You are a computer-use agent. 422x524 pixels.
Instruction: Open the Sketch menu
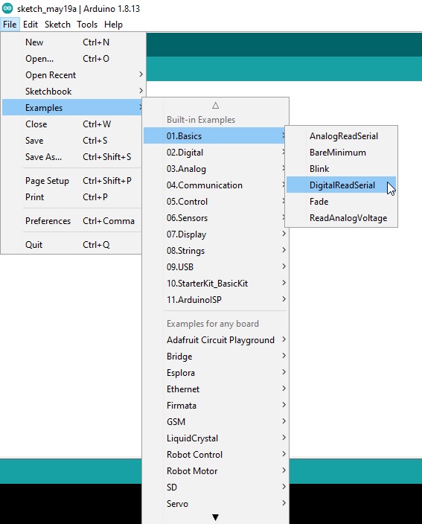57,25
